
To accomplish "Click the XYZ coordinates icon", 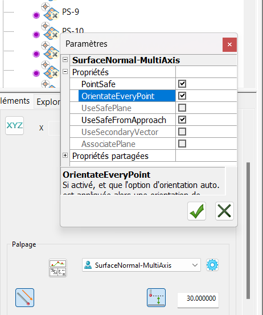I will click(14, 125).
